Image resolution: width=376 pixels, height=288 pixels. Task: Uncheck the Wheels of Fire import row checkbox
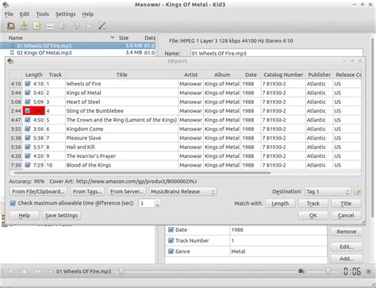pos(28,83)
